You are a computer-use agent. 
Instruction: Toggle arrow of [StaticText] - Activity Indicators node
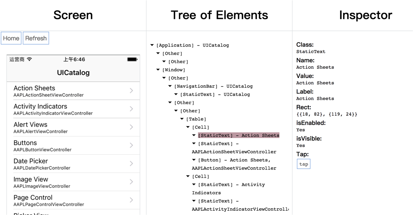pyautogui.click(x=194, y=185)
